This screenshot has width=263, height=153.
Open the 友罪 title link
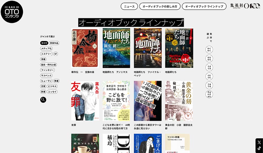point(74,125)
